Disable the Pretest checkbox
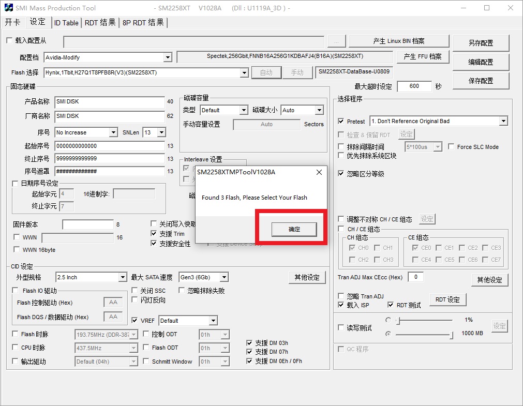 tap(341, 122)
